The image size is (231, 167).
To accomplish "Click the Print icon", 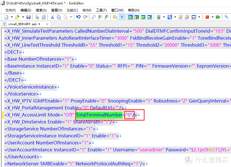I will [x=37, y=17].
